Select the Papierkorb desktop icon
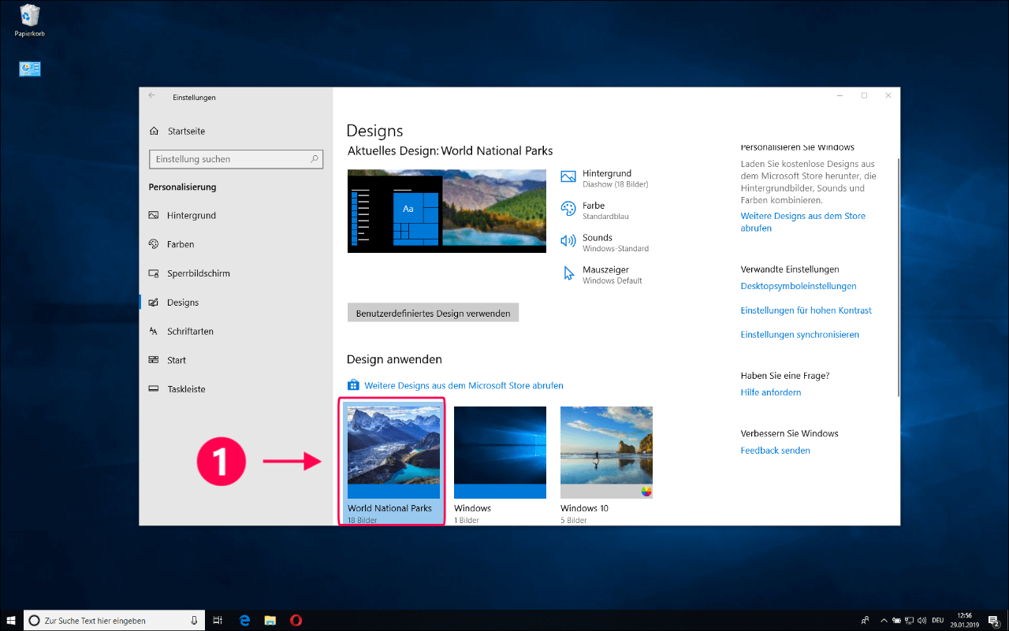Image resolution: width=1009 pixels, height=631 pixels. tap(30, 21)
